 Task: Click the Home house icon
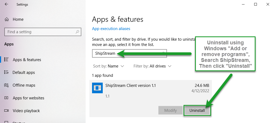click(x=7, y=19)
